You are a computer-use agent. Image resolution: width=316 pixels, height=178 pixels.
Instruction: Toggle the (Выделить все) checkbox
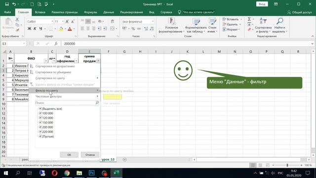[x=40, y=109]
